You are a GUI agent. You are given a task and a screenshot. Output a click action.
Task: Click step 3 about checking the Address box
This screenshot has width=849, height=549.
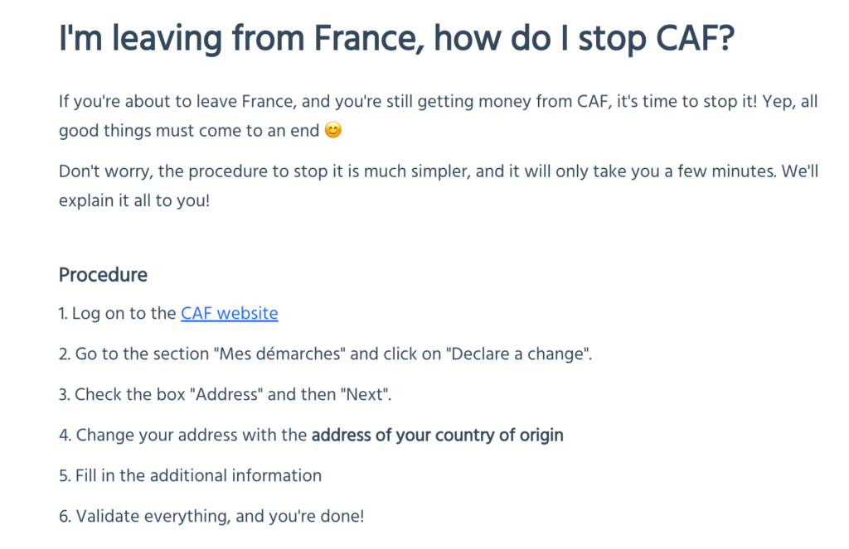[x=225, y=394]
